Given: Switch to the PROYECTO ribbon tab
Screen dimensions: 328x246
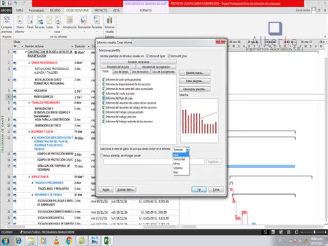Looking at the screenshot, I should 101,10.
